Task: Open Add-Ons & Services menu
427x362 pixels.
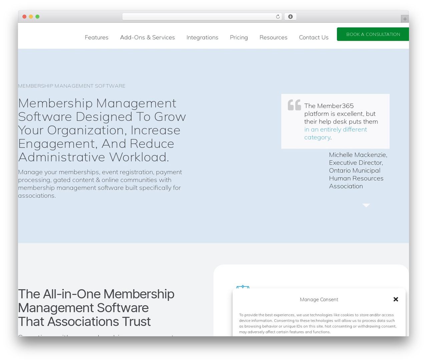Action: click(147, 37)
